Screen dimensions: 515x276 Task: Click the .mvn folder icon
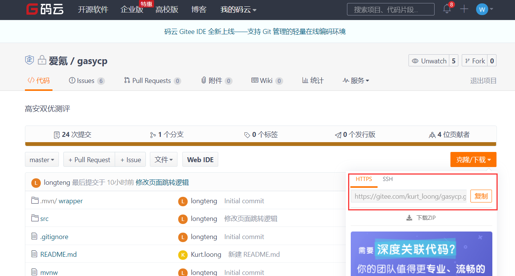[35, 201]
